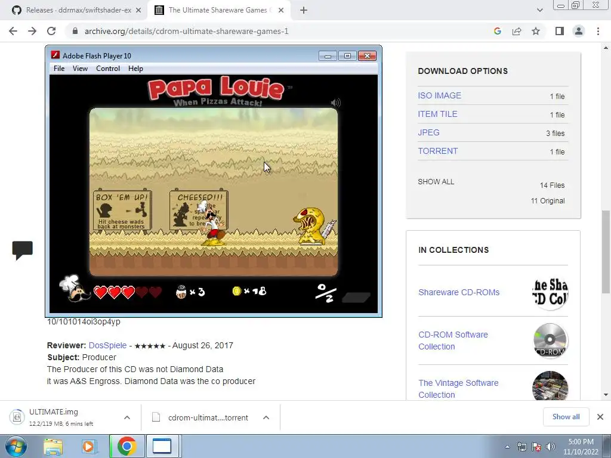The image size is (611, 458).
Task: Click the network tray icon
Action: coord(521,447)
